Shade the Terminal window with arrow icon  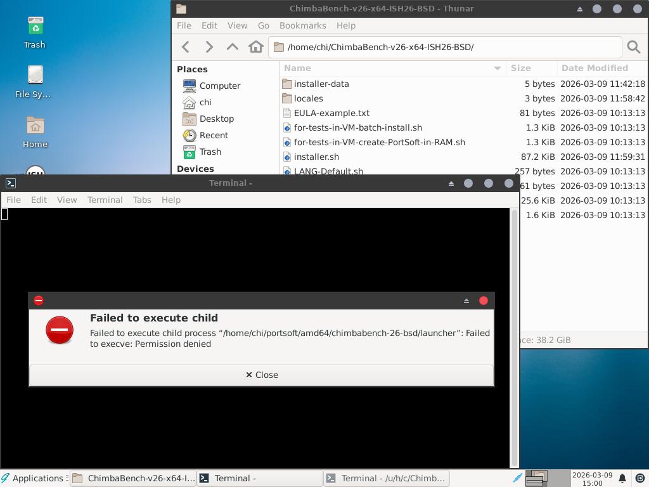451,183
